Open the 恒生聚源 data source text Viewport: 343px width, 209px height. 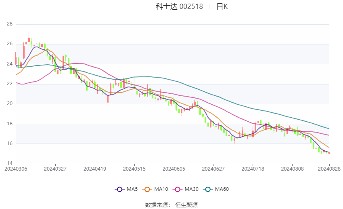pyautogui.click(x=186, y=205)
